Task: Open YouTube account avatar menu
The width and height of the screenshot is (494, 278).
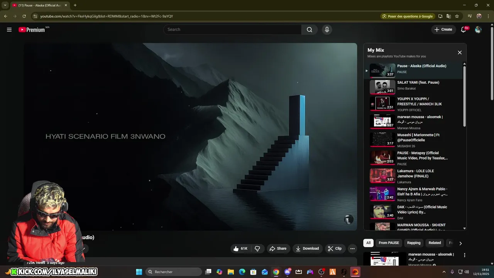Action: (478, 30)
